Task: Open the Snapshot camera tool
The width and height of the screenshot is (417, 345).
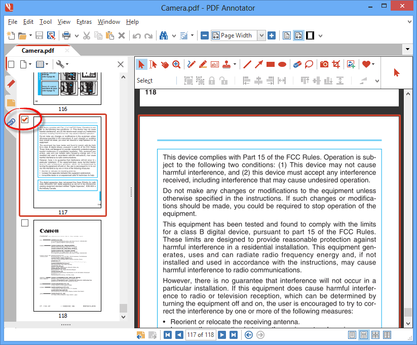Action: point(323,64)
